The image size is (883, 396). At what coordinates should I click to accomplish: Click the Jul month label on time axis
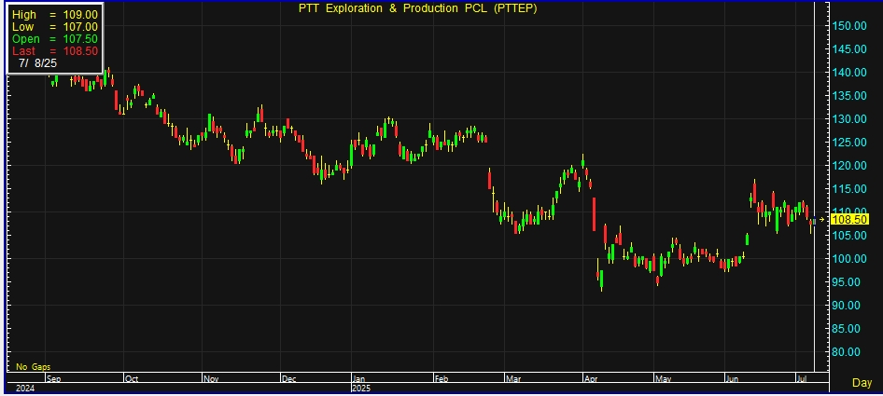(802, 379)
